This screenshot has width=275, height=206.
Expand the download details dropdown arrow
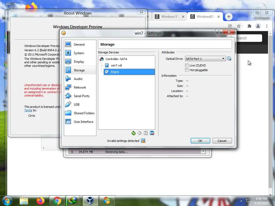pos(203,151)
